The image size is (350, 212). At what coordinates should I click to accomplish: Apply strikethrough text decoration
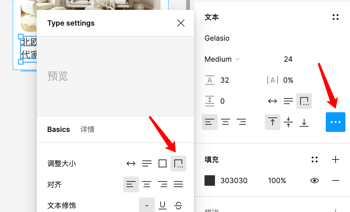[178, 205]
